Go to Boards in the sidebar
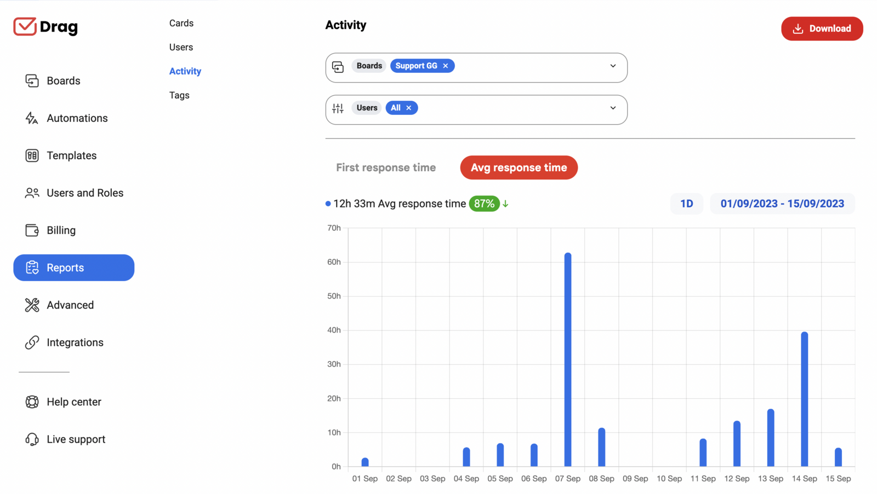The width and height of the screenshot is (877, 494). click(74, 80)
